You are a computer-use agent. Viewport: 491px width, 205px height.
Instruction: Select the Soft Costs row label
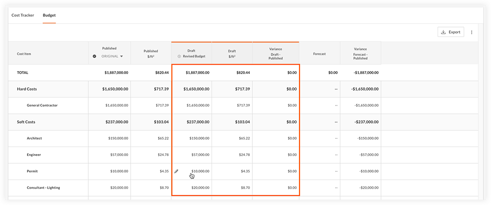coord(26,122)
